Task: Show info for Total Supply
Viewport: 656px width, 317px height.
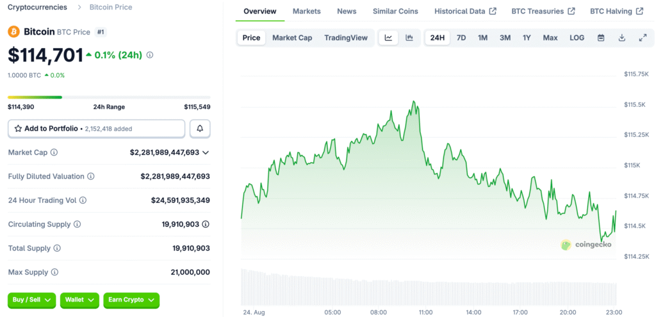Action: [57, 248]
